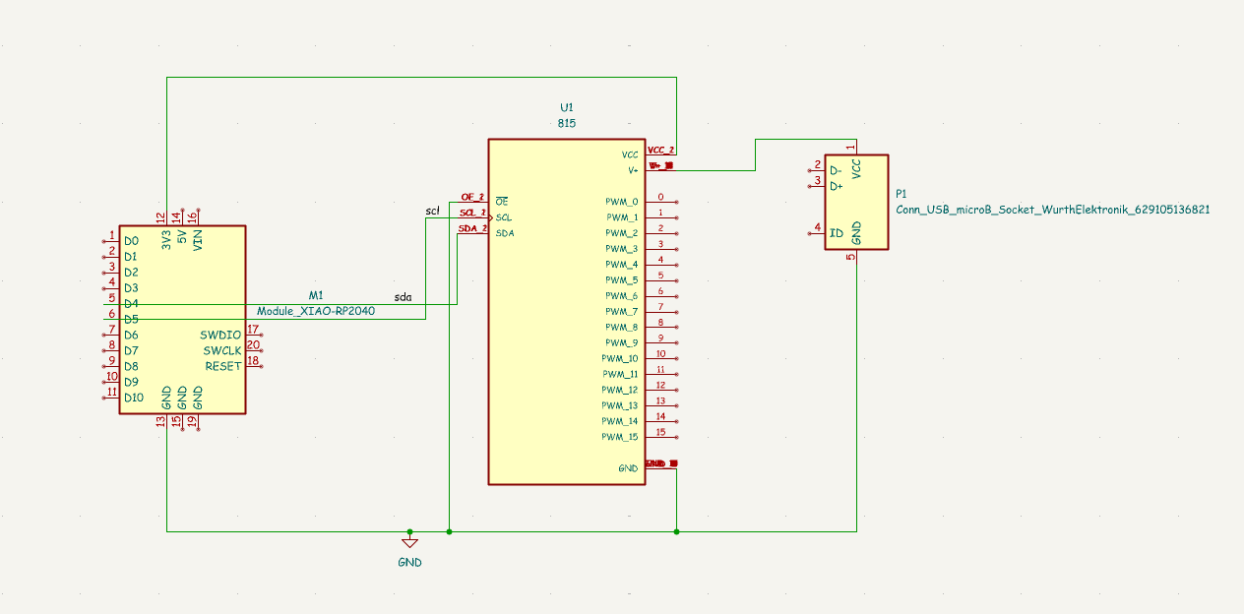Click the 'scl' net label near U1
Screen dimensions: 1244x614
[x=431, y=209]
